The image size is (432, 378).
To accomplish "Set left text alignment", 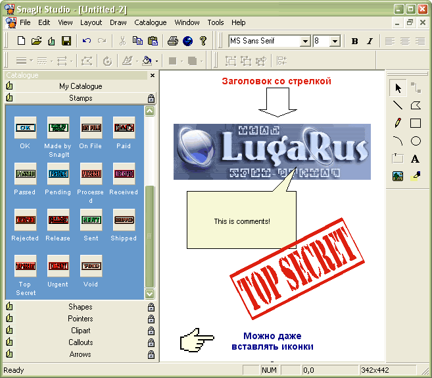I will tap(389, 41).
